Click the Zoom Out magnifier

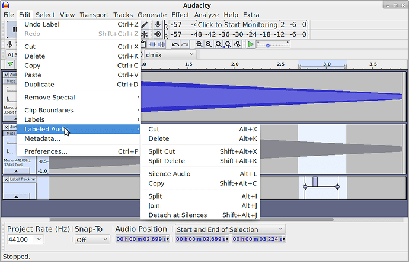click(209, 44)
